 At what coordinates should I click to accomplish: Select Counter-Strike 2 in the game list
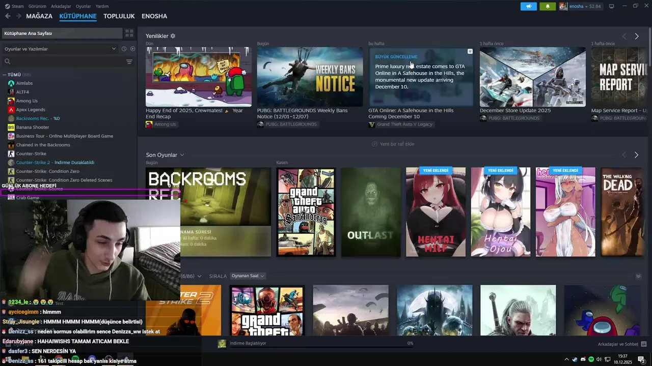coord(55,162)
